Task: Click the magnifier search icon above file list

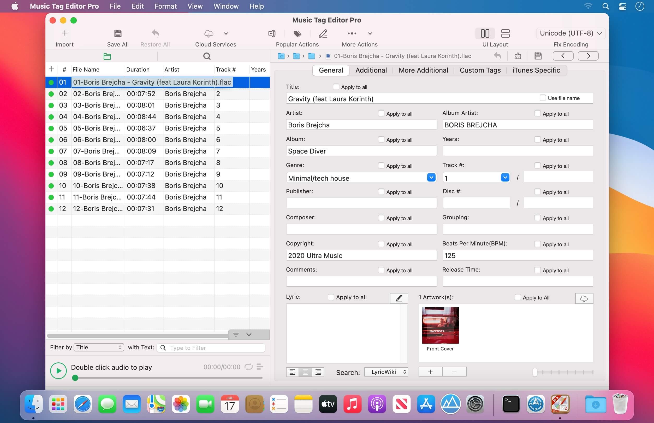Action: (x=207, y=56)
